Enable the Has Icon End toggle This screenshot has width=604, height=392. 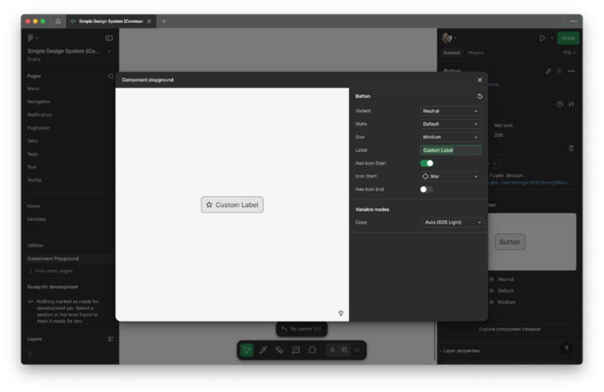[x=427, y=189]
